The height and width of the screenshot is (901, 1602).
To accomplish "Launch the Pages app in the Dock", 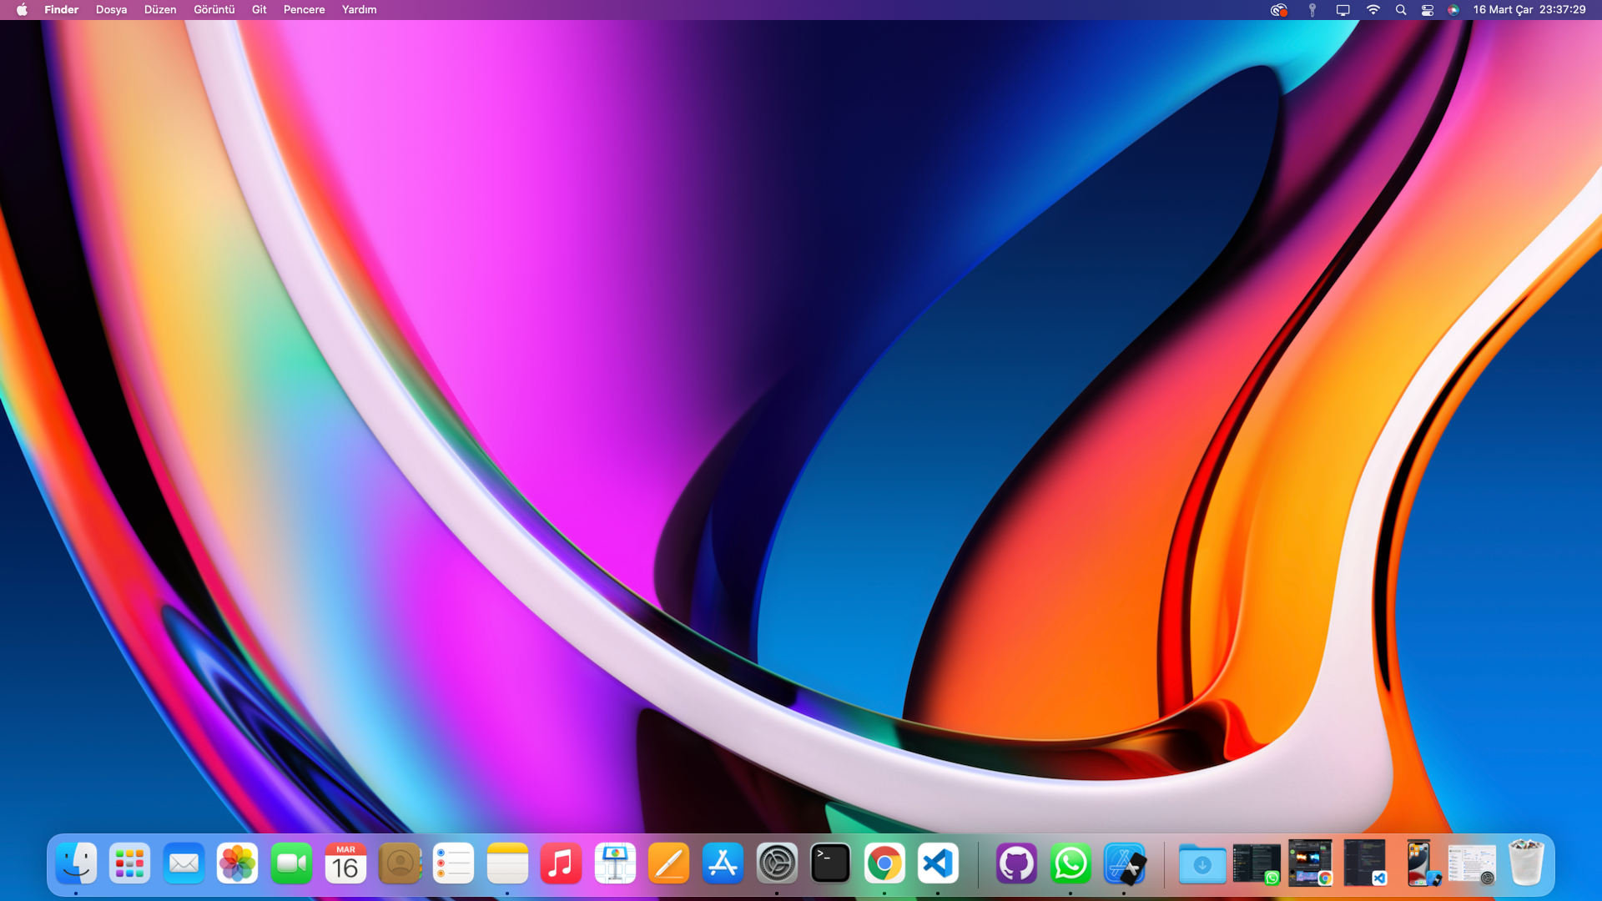I will (x=669, y=863).
